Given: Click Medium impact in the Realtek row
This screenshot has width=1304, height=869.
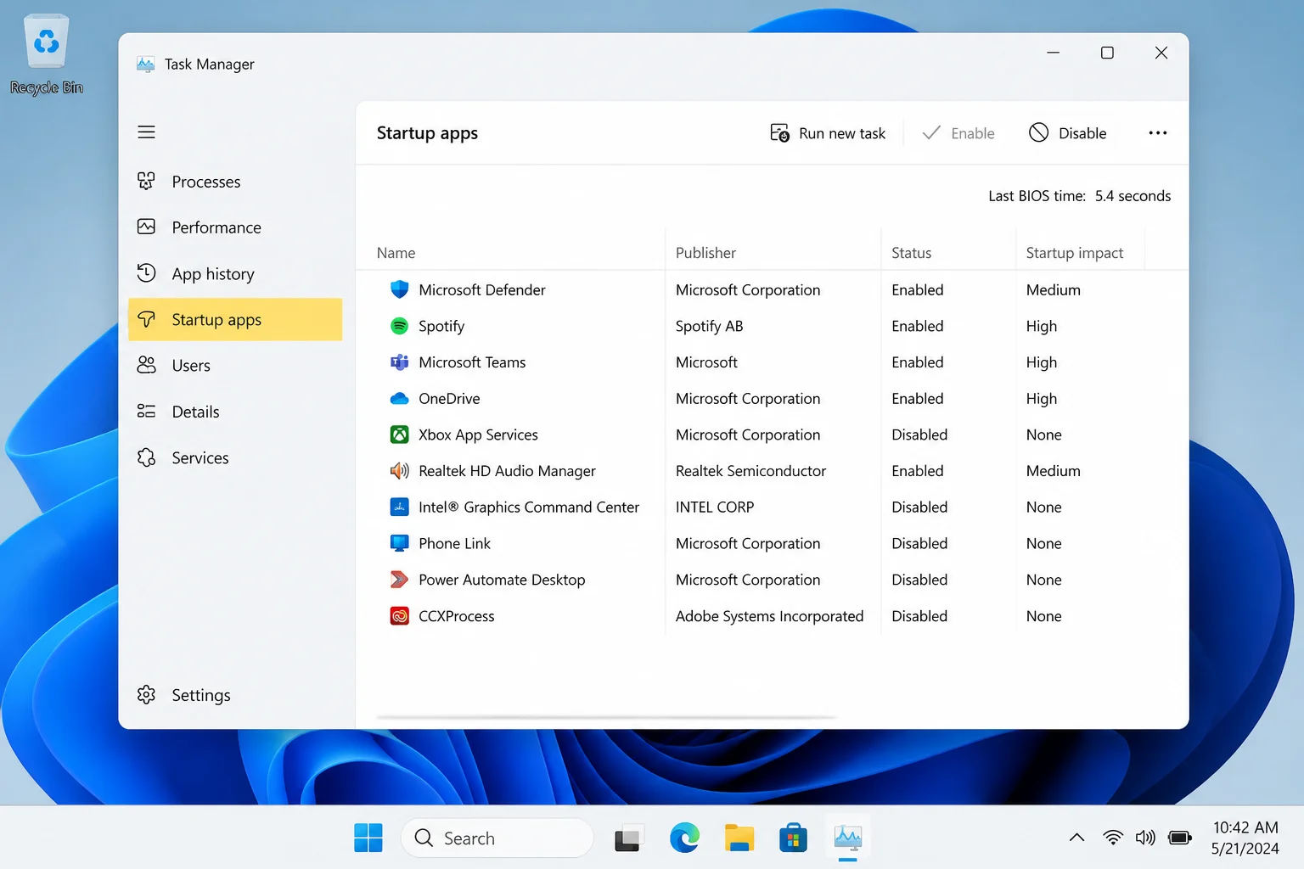Looking at the screenshot, I should [x=1053, y=471].
